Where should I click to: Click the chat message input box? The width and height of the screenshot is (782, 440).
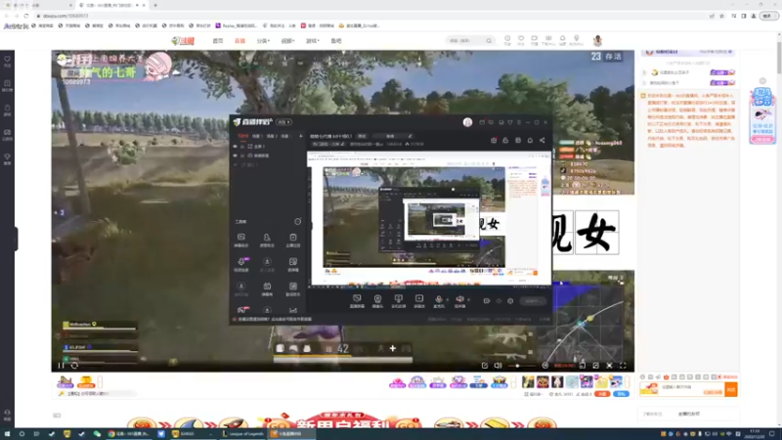tap(691, 389)
